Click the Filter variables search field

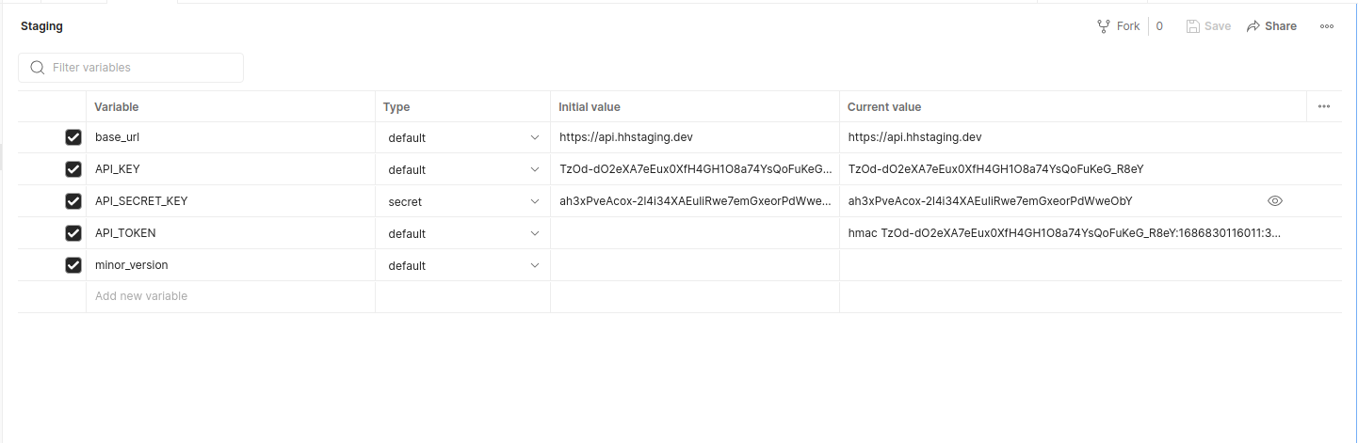coord(141,68)
